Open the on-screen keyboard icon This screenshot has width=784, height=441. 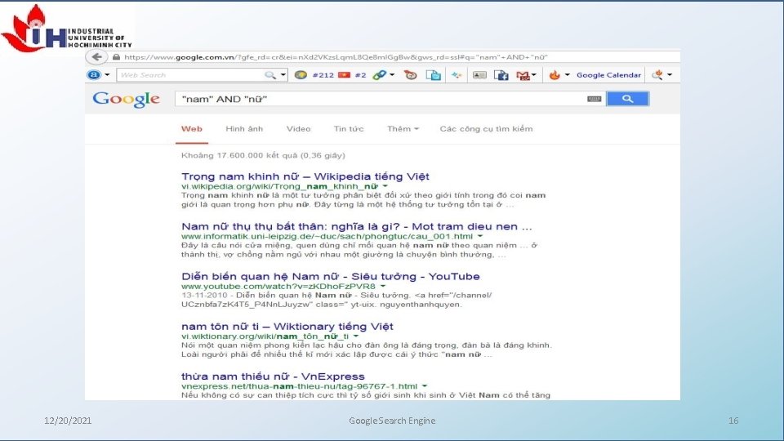[594, 99]
